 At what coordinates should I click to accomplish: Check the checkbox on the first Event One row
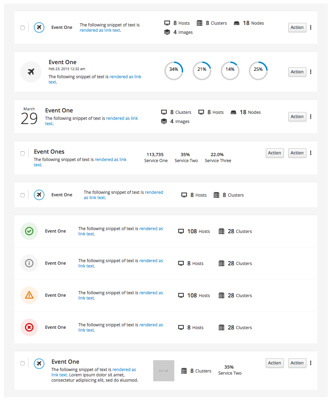(x=23, y=27)
